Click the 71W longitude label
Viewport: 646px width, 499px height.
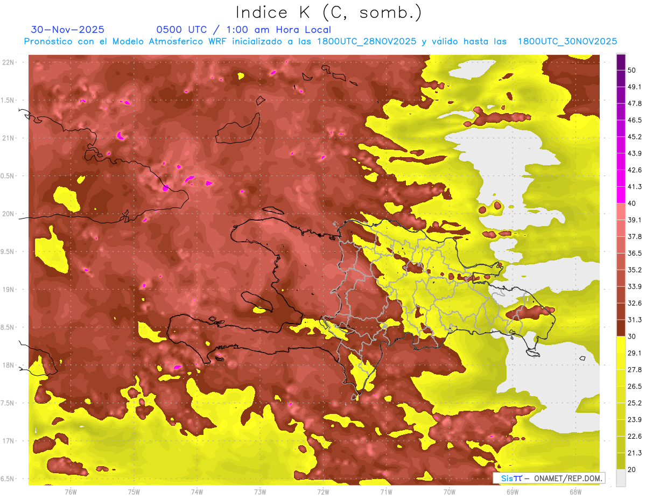[386, 491]
